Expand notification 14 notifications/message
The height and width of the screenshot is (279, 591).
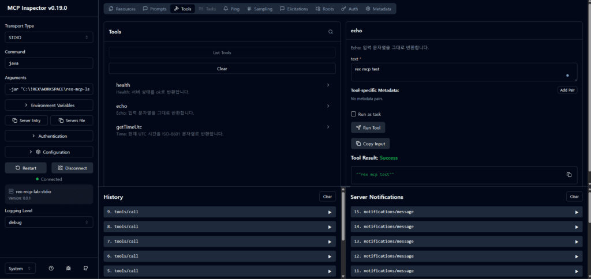(466, 227)
